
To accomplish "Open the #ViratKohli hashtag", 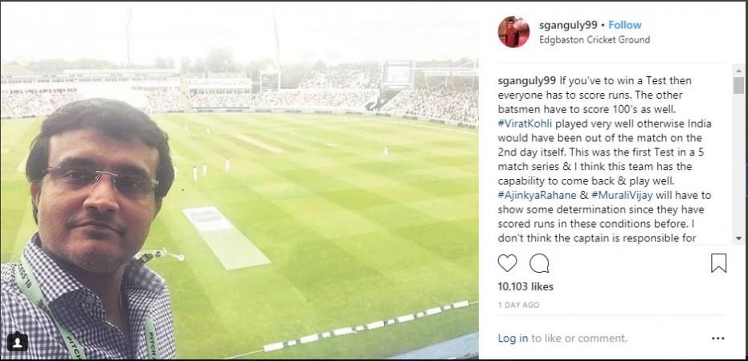I will coord(525,124).
